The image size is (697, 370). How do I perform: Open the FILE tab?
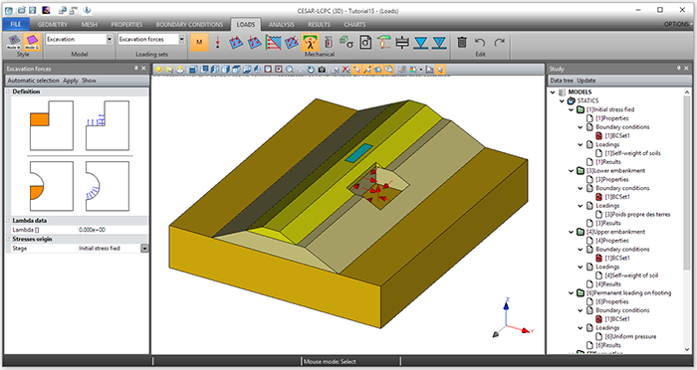16,25
